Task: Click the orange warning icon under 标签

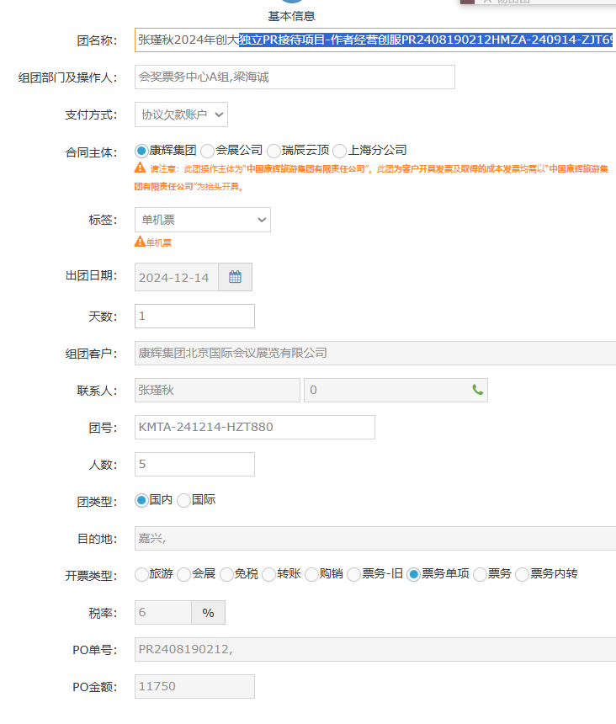Action: (x=140, y=242)
